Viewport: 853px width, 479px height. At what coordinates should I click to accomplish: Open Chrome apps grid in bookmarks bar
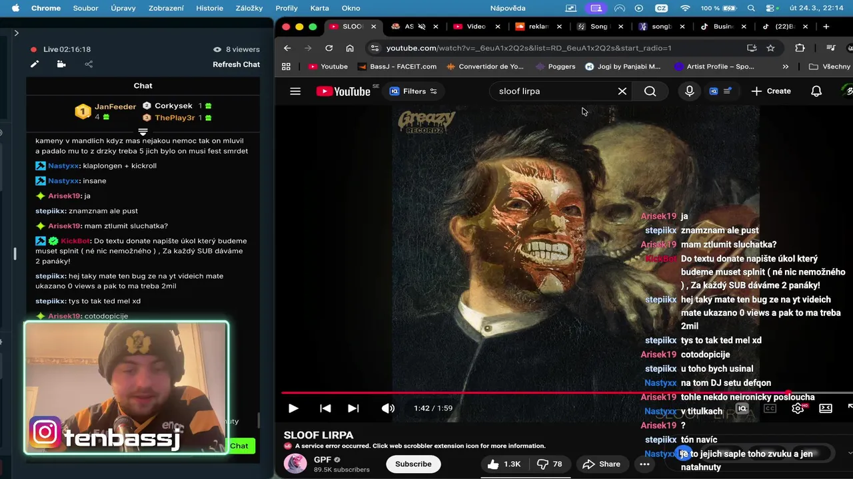286,67
